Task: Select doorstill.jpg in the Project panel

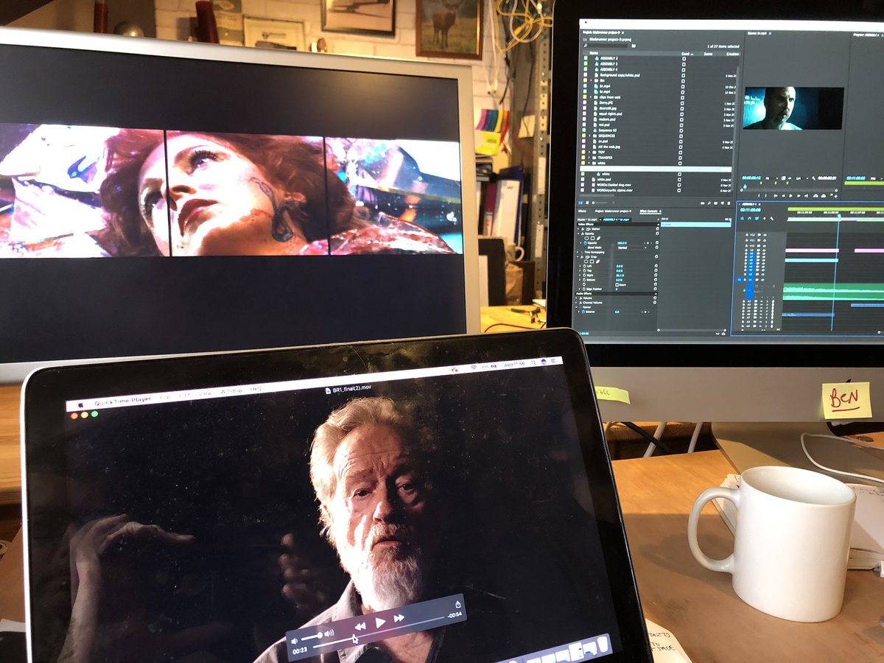Action: (608, 108)
